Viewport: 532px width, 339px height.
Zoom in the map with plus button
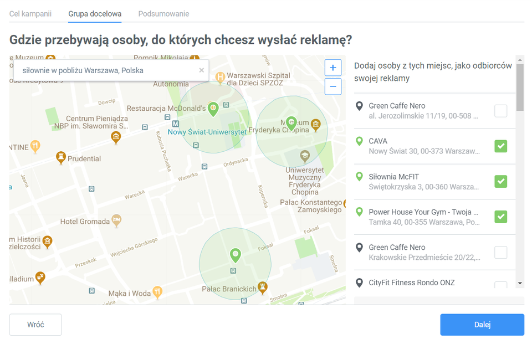point(333,68)
